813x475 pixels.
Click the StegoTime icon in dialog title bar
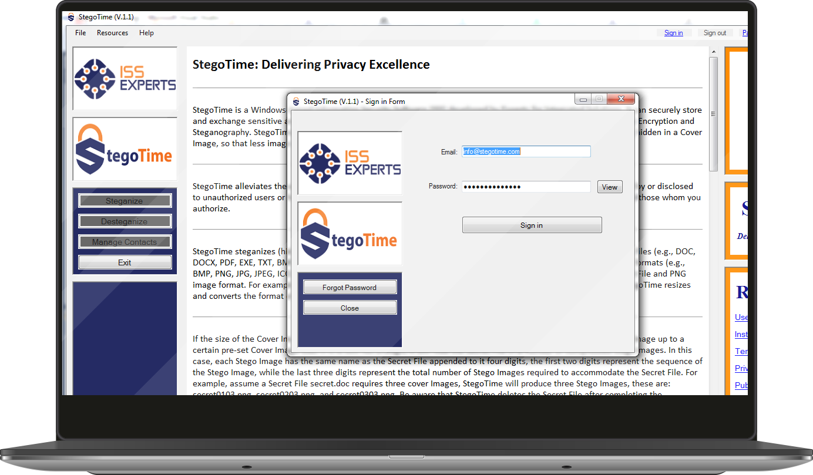tap(295, 102)
